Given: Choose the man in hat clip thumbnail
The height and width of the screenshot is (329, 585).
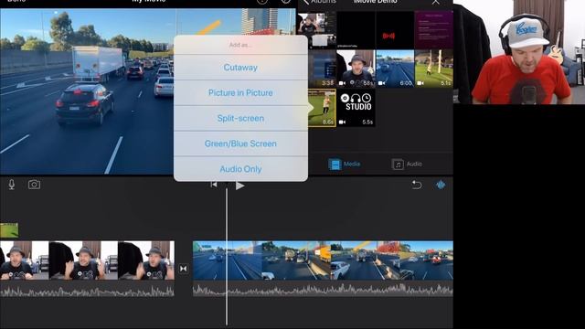Looking at the screenshot, I should point(356,69).
